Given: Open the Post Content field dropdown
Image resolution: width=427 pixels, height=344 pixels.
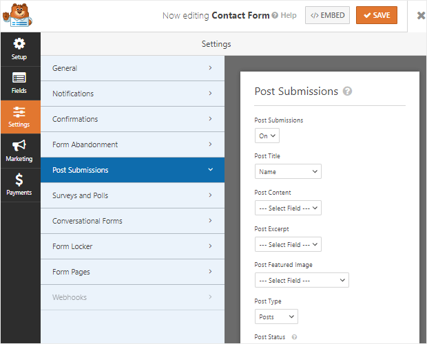Looking at the screenshot, I should (x=288, y=208).
